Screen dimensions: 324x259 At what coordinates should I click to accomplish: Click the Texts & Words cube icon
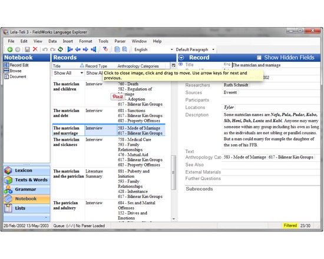point(8,180)
